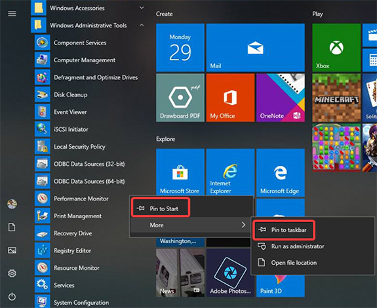The image size is (377, 308).
Task: Expand the Windows Accessories folder
Action: point(142,8)
